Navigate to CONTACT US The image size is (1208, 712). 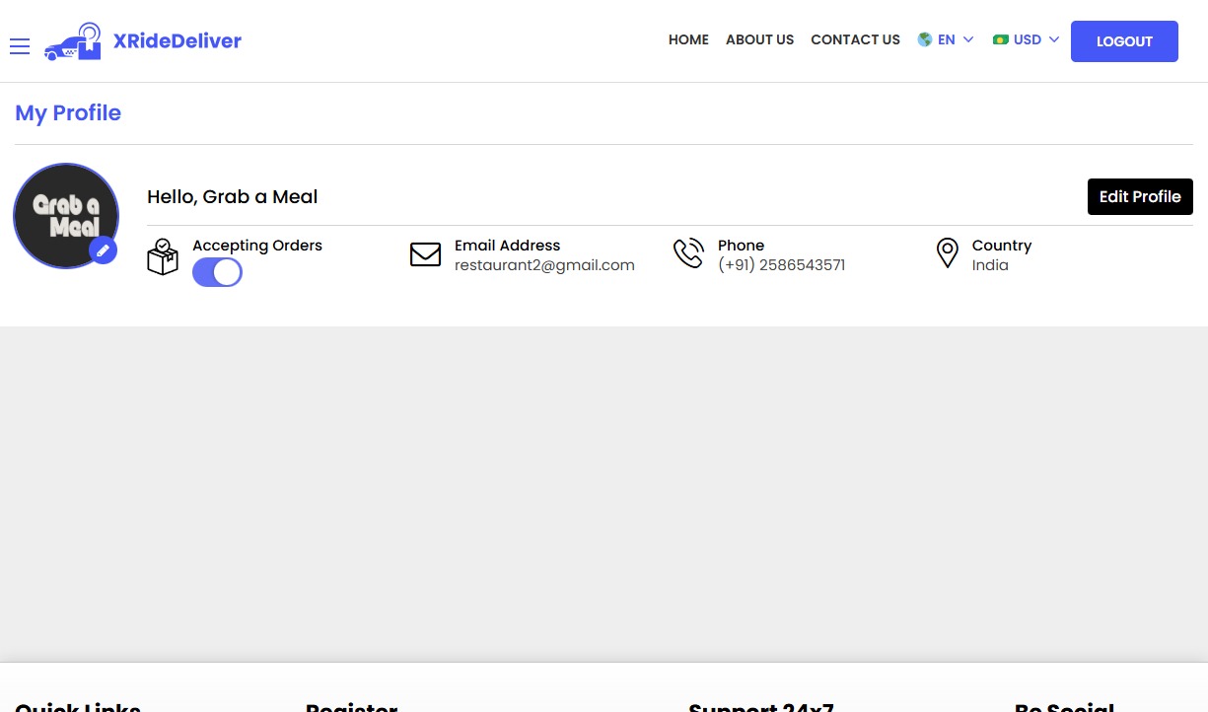855,40
